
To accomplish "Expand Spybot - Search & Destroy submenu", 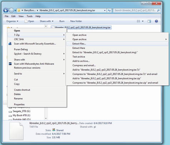I will coord(37,54).
